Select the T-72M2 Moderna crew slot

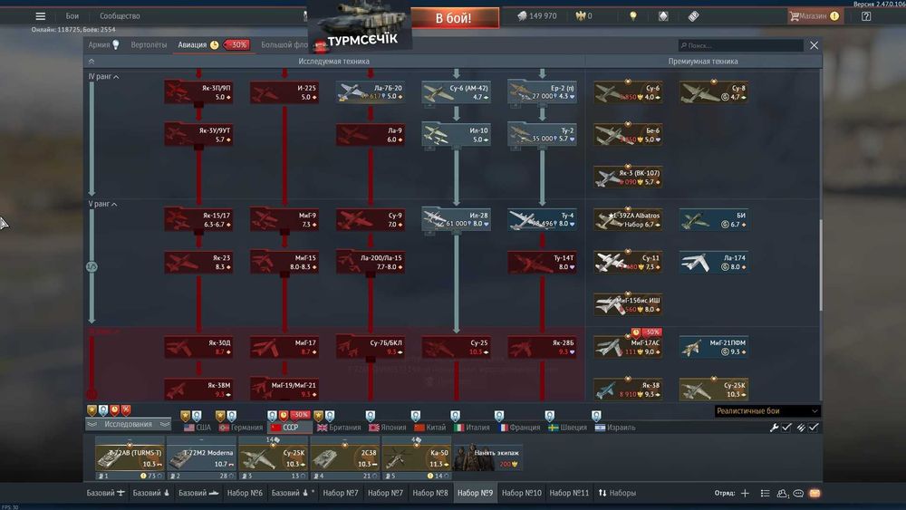pyautogui.click(x=201, y=458)
